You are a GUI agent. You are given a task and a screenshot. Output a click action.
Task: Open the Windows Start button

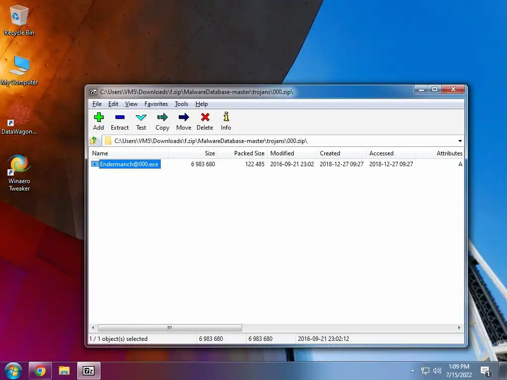click(x=13, y=371)
